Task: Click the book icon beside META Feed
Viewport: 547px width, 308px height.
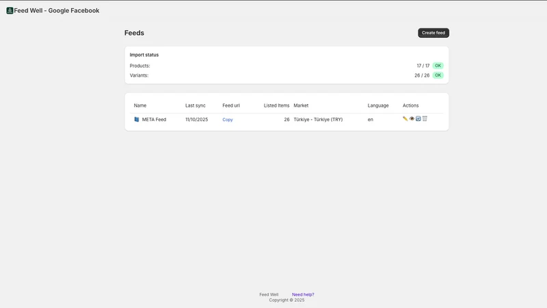Action: (x=137, y=119)
